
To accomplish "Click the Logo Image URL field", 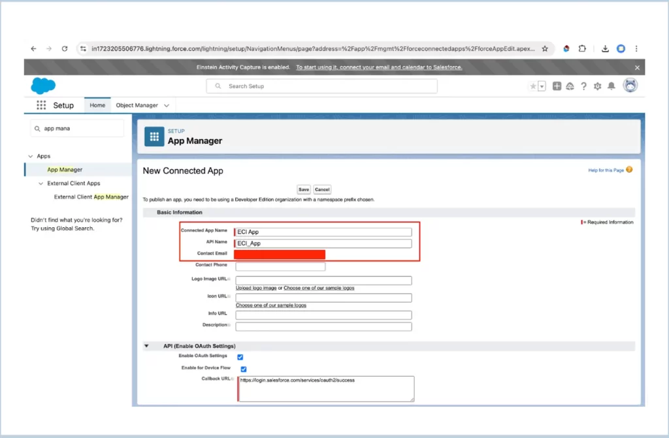I will (323, 280).
